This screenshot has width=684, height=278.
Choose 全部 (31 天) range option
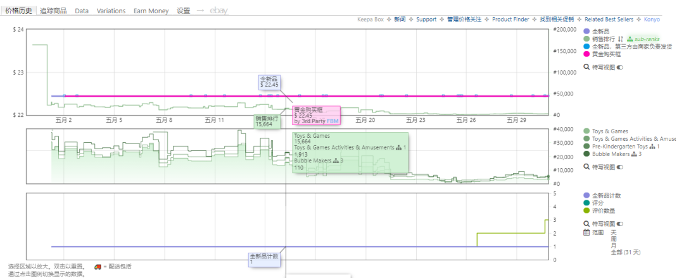pos(626,252)
